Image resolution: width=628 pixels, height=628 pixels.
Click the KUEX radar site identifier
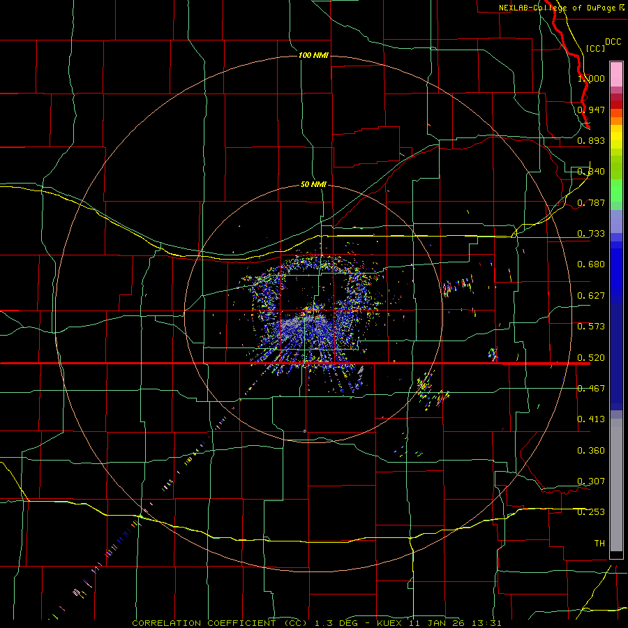point(389,623)
